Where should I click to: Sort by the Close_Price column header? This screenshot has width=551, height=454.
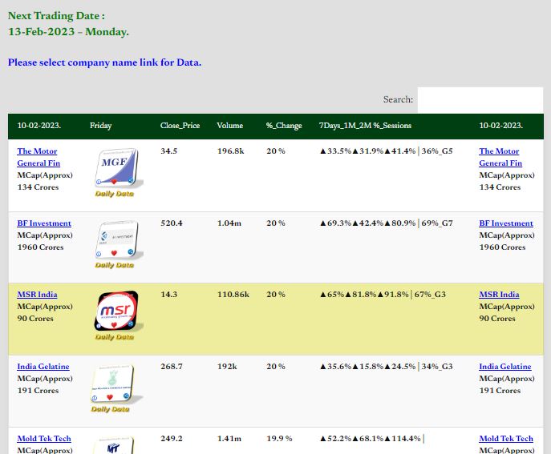click(180, 126)
